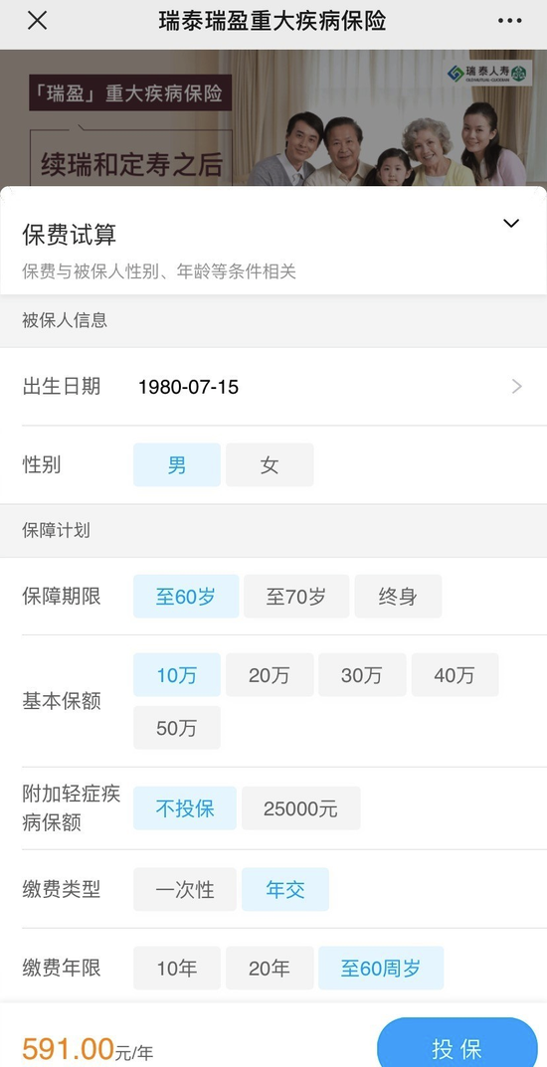Viewport: 547px width, 1067px height.
Task: Select gender 女
Action: pos(270,465)
